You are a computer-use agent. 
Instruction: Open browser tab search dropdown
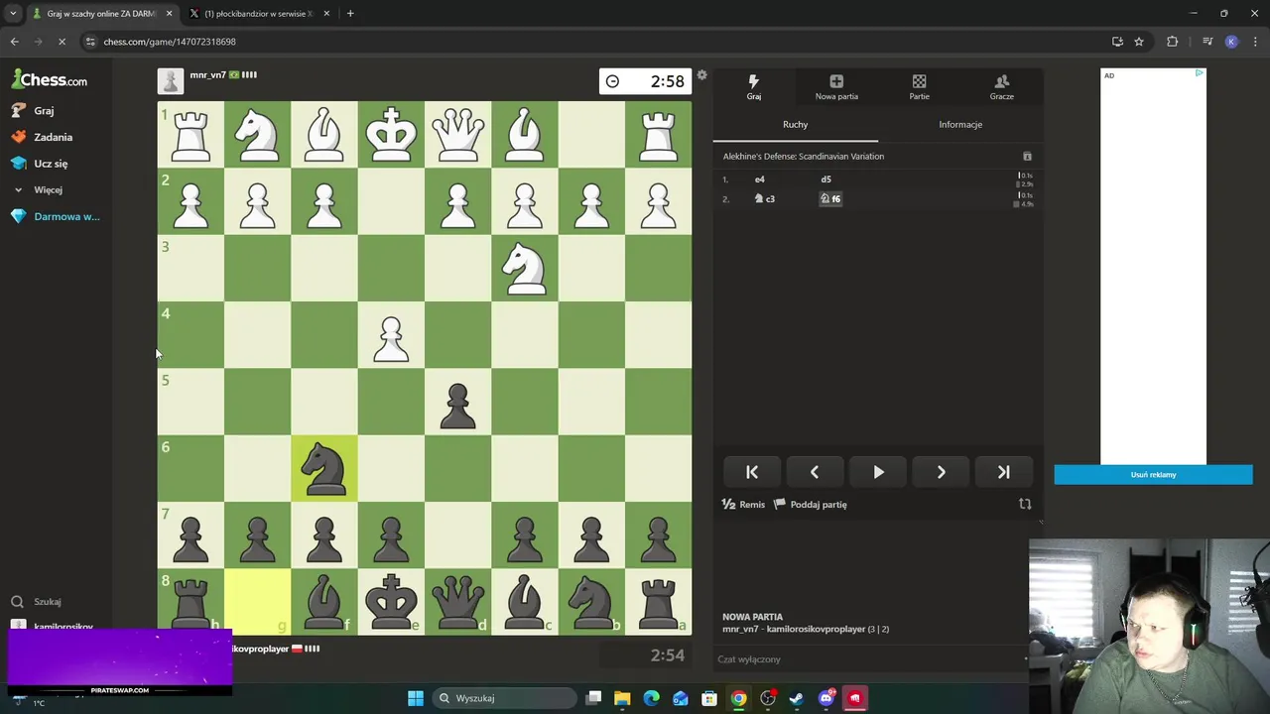(13, 14)
